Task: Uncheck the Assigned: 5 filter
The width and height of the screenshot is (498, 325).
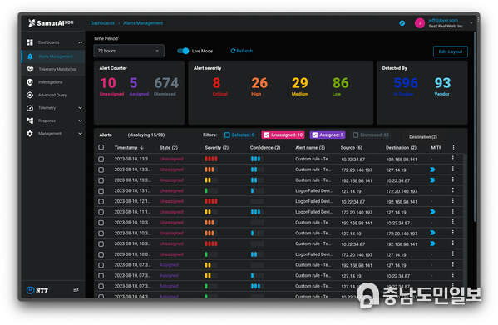Action: [315, 135]
